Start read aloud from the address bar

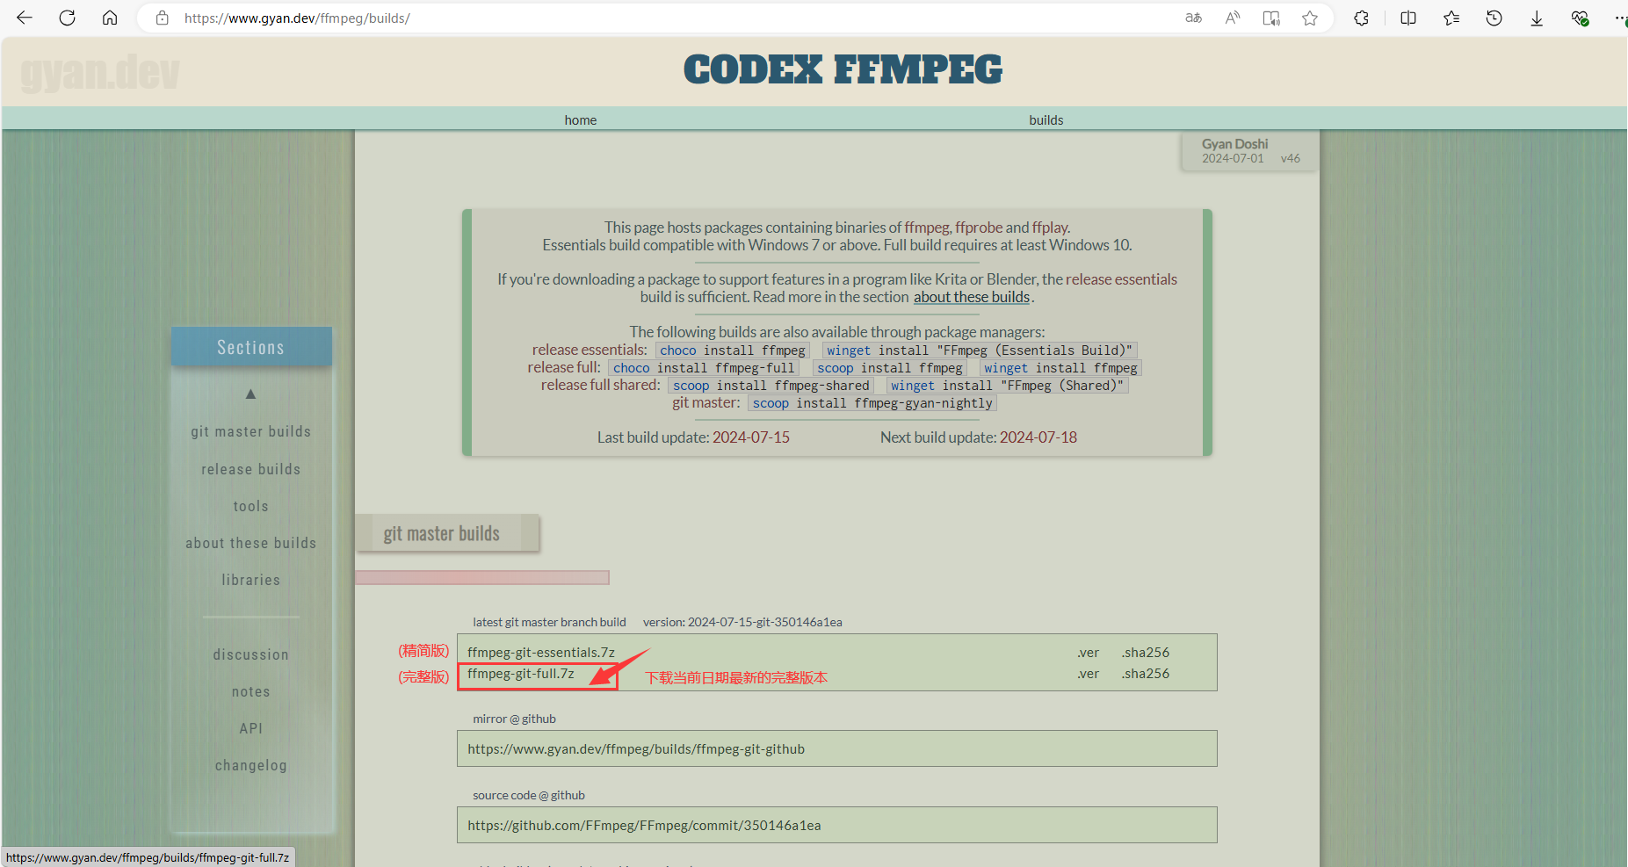(1233, 18)
